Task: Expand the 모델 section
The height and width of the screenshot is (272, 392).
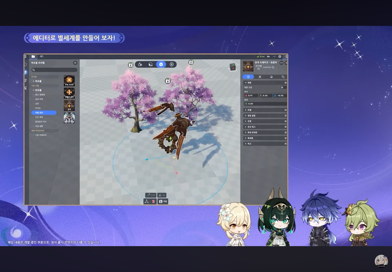Action: click(265, 110)
